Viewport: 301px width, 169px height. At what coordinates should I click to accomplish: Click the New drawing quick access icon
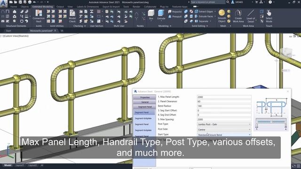point(11,2)
